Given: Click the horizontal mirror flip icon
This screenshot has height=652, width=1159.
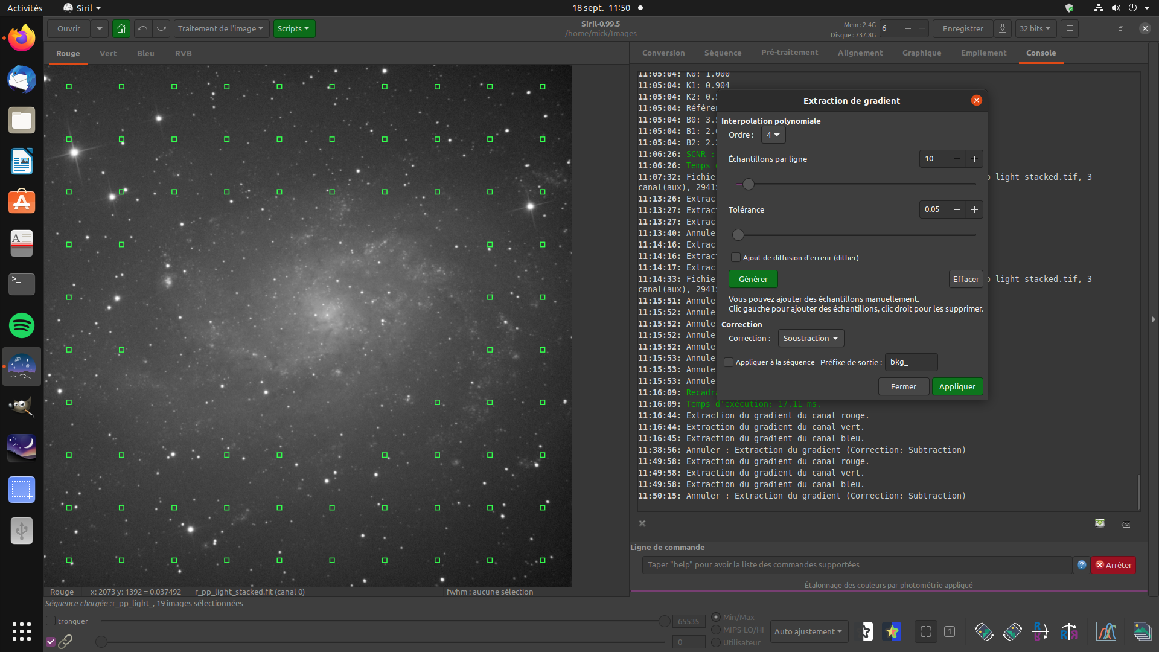Looking at the screenshot, I should 1069,631.
